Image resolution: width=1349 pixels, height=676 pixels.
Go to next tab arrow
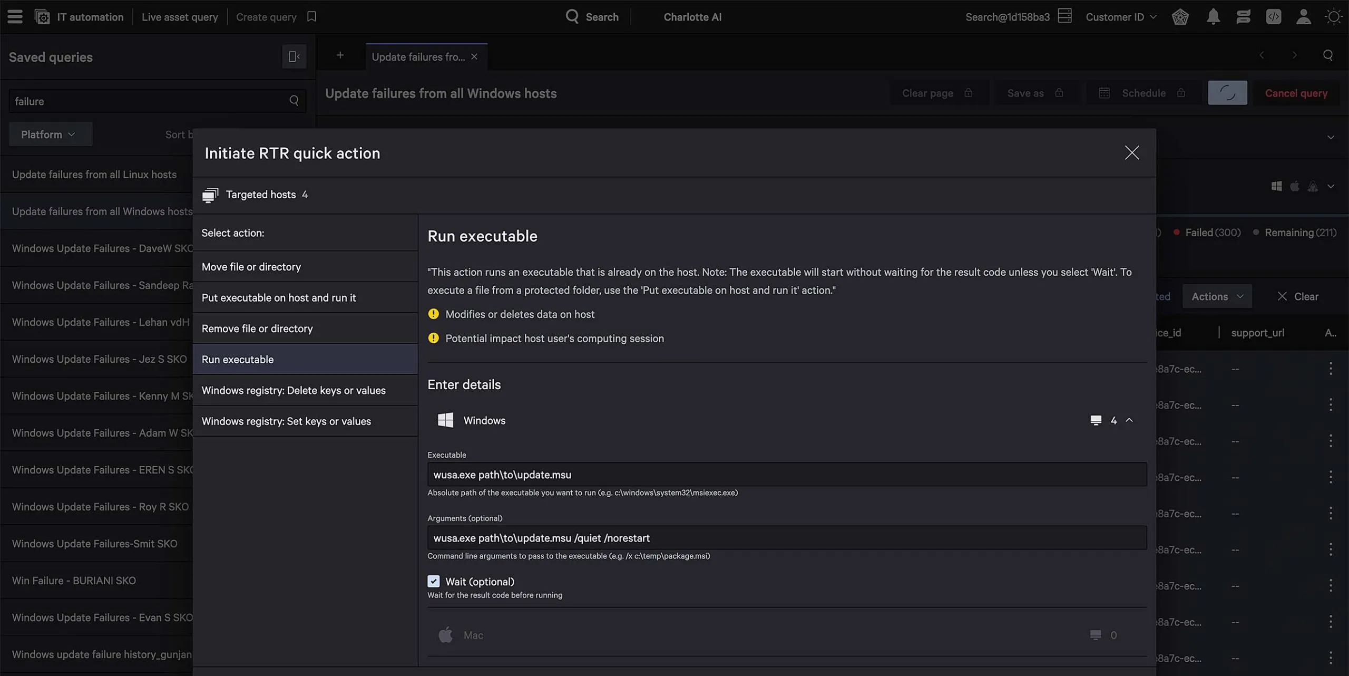[1294, 55]
